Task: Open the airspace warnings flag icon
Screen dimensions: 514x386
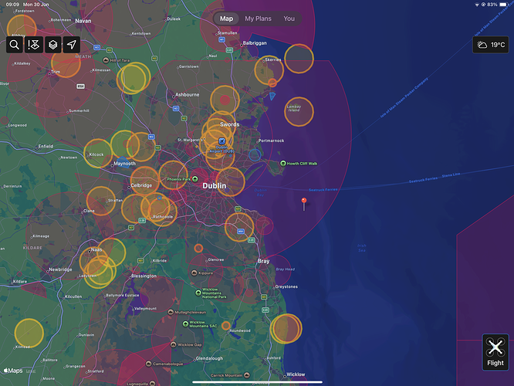Action: [x=33, y=45]
